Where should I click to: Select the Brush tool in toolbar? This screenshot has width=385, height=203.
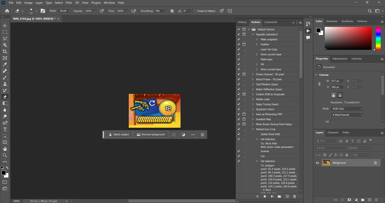tap(5, 77)
